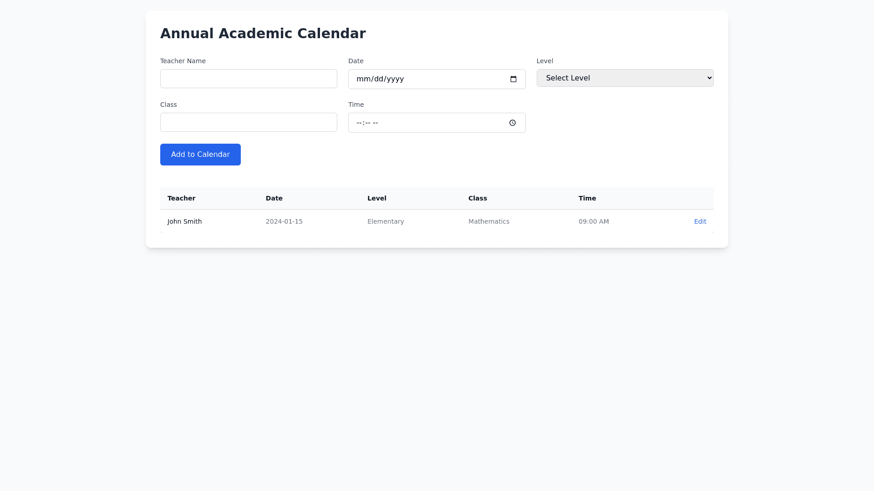Open the clock picker icon in Time field
Image resolution: width=874 pixels, height=491 pixels.
pyautogui.click(x=513, y=123)
